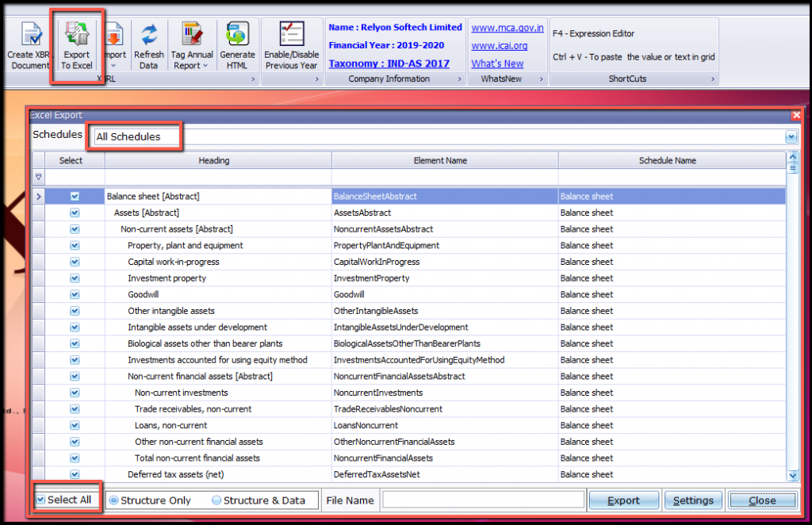812x525 pixels.
Task: Open the All Schedules dropdown
Action: pos(791,136)
